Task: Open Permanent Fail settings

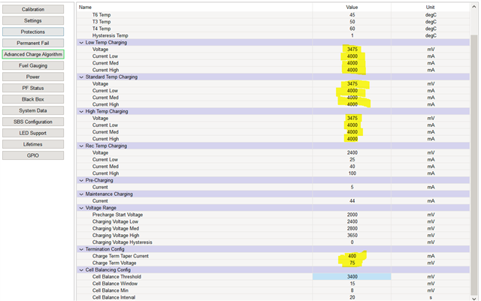Action: coord(33,44)
